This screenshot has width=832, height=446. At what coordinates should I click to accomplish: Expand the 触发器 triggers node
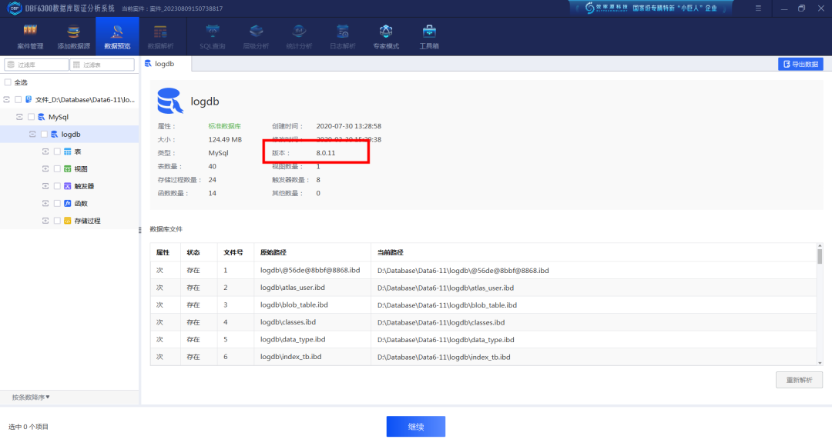(45, 186)
